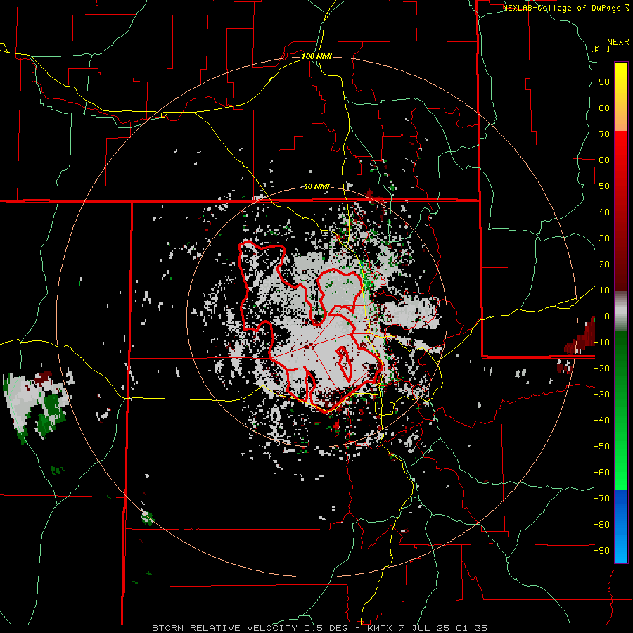Click the "01:35" time in the caption
The image size is (633, 633).
pyautogui.click(x=473, y=628)
